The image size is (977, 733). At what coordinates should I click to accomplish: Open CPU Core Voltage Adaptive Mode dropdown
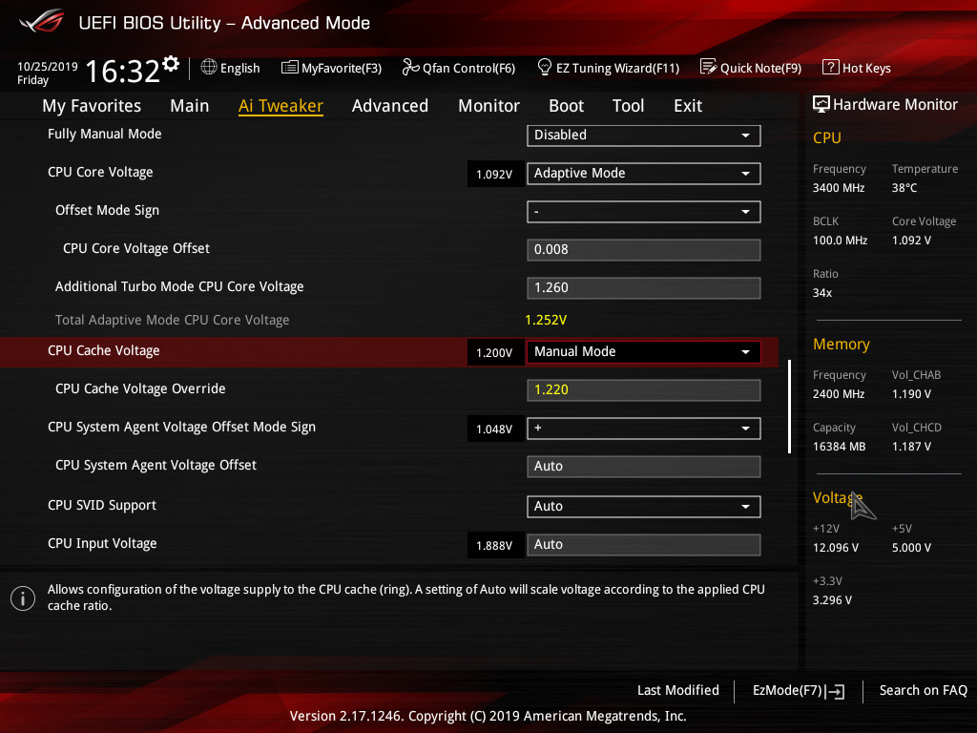[x=644, y=174]
